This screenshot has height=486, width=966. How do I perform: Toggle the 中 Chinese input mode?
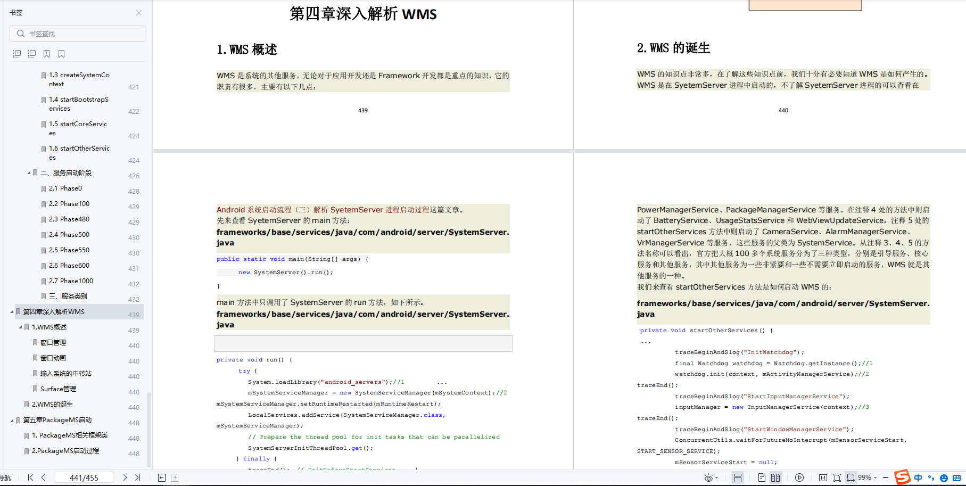(918, 478)
